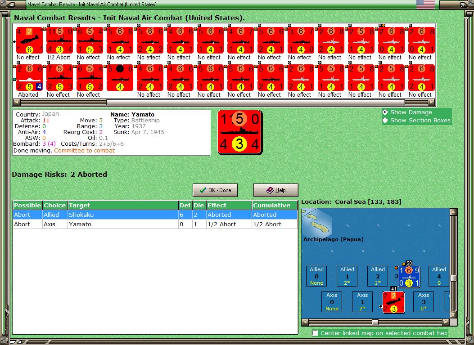
Task: Click the red aircraft counter on the map
Action: tap(393, 302)
